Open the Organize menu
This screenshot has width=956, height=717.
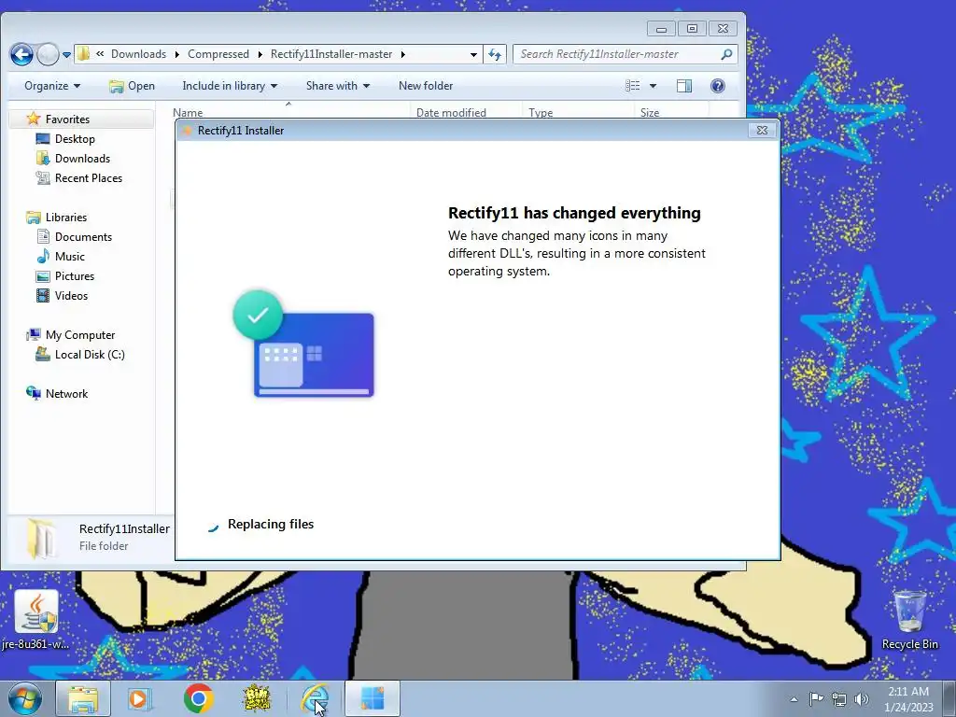[x=52, y=86]
